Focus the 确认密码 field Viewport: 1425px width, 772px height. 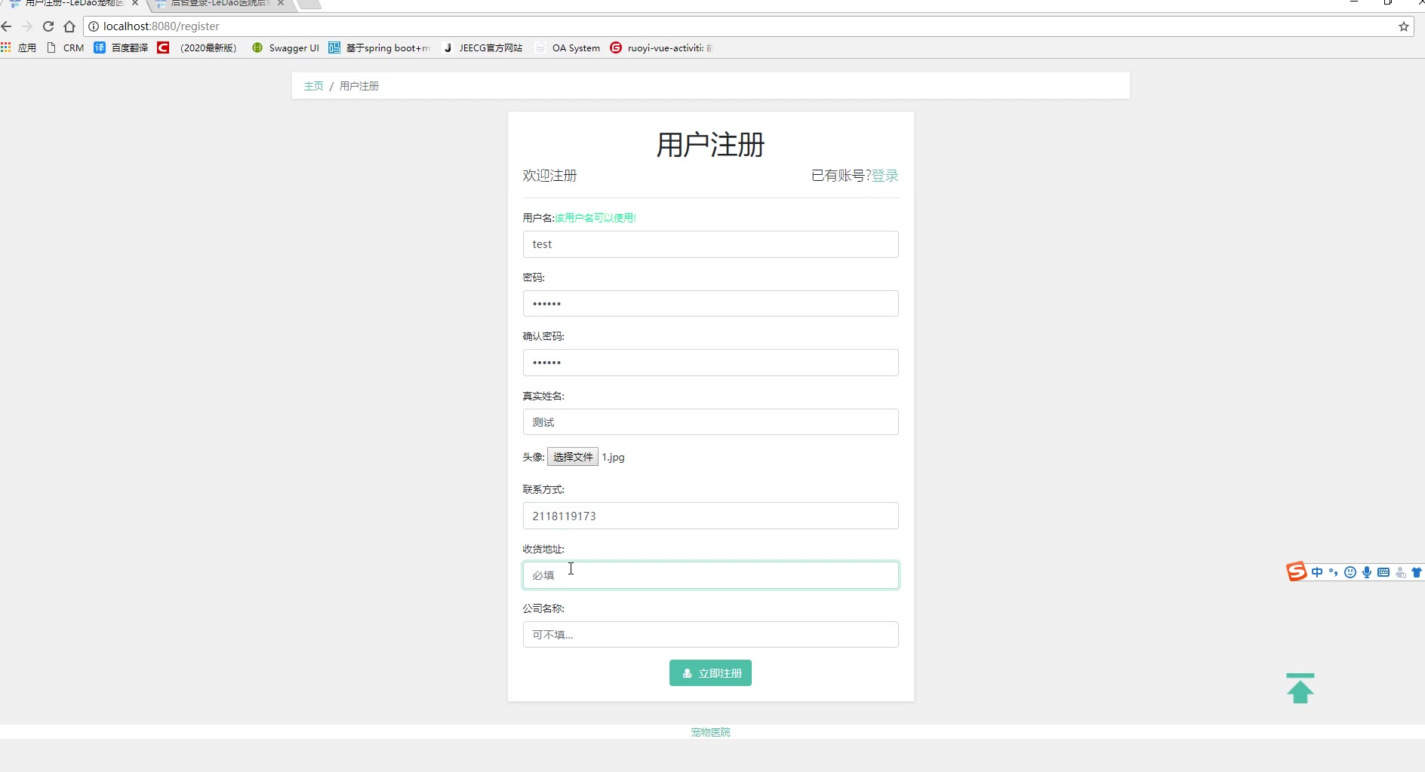[x=711, y=363]
